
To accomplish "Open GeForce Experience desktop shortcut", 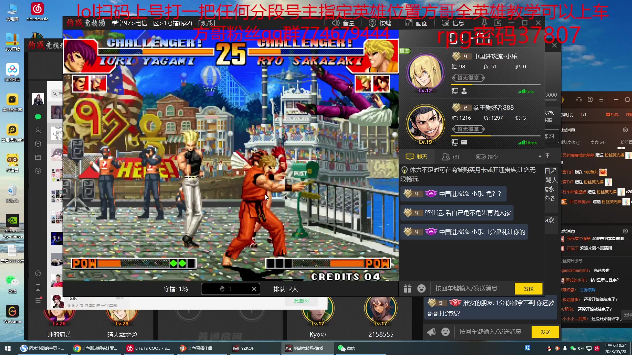I will pyautogui.click(x=12, y=226).
